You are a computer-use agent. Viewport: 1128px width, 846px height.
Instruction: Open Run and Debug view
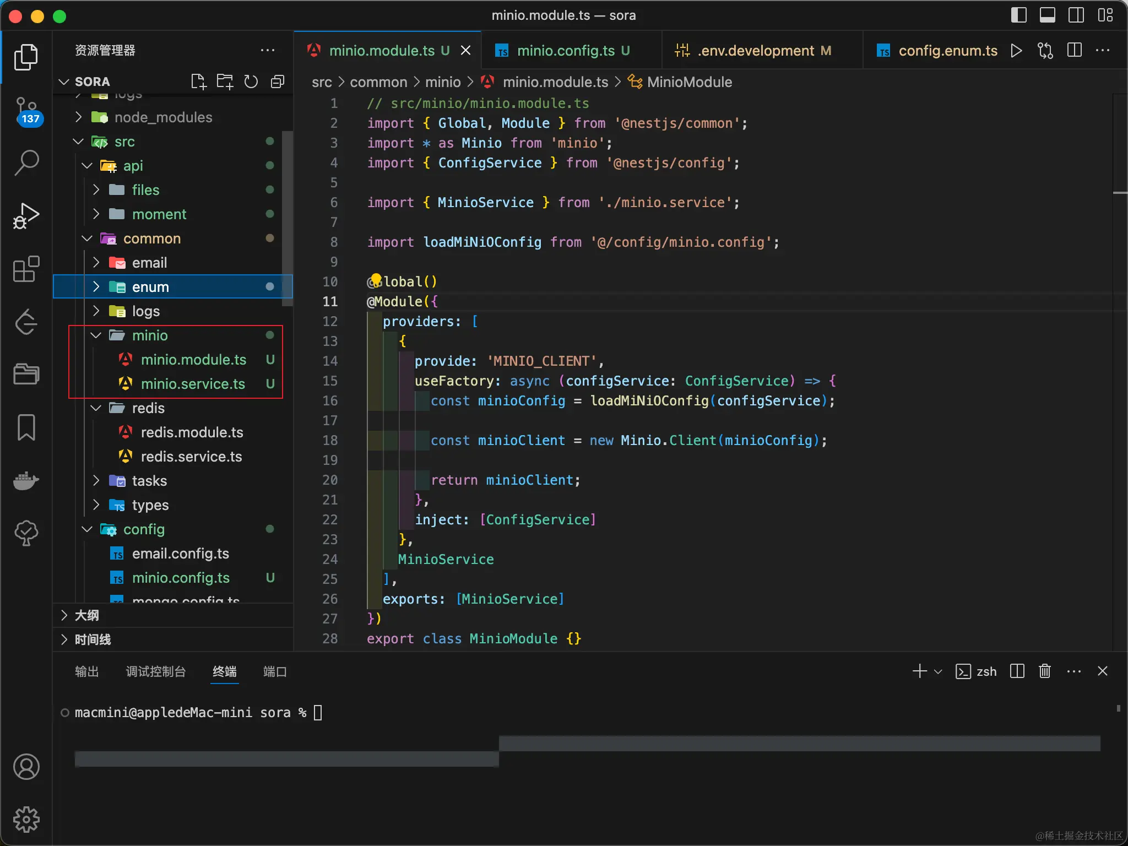click(26, 215)
